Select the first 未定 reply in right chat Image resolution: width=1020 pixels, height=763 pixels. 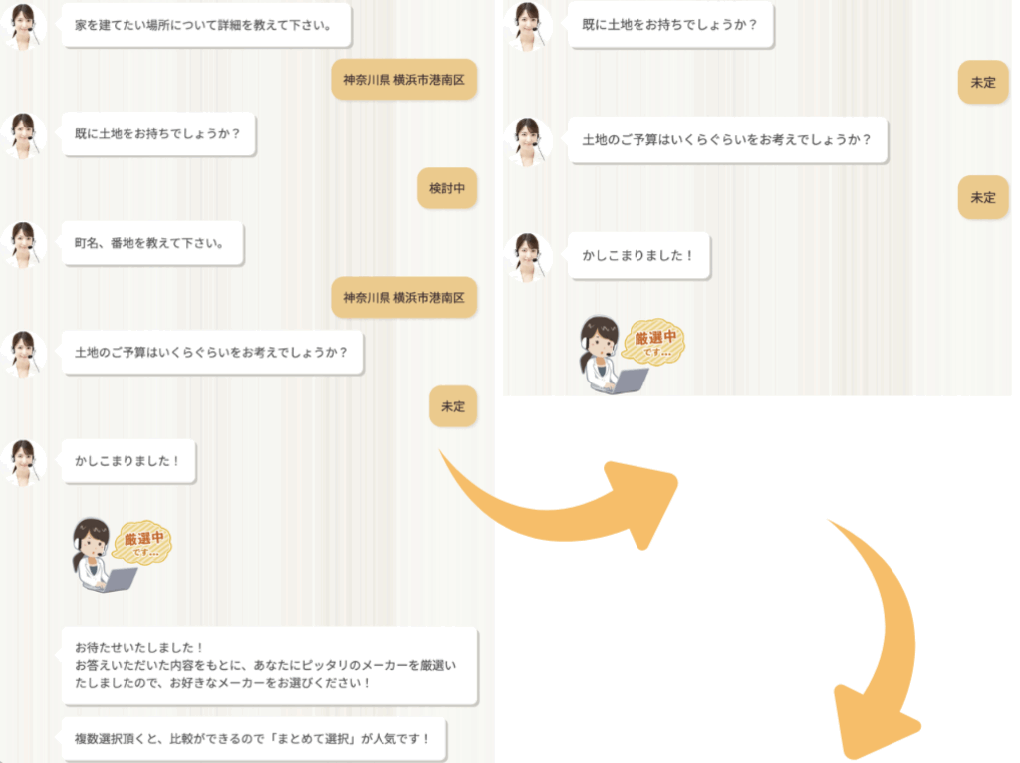pyautogui.click(x=983, y=82)
